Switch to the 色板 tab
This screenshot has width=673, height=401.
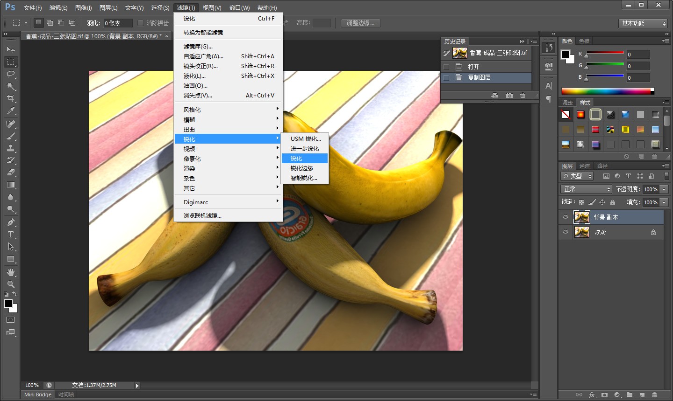coord(584,41)
